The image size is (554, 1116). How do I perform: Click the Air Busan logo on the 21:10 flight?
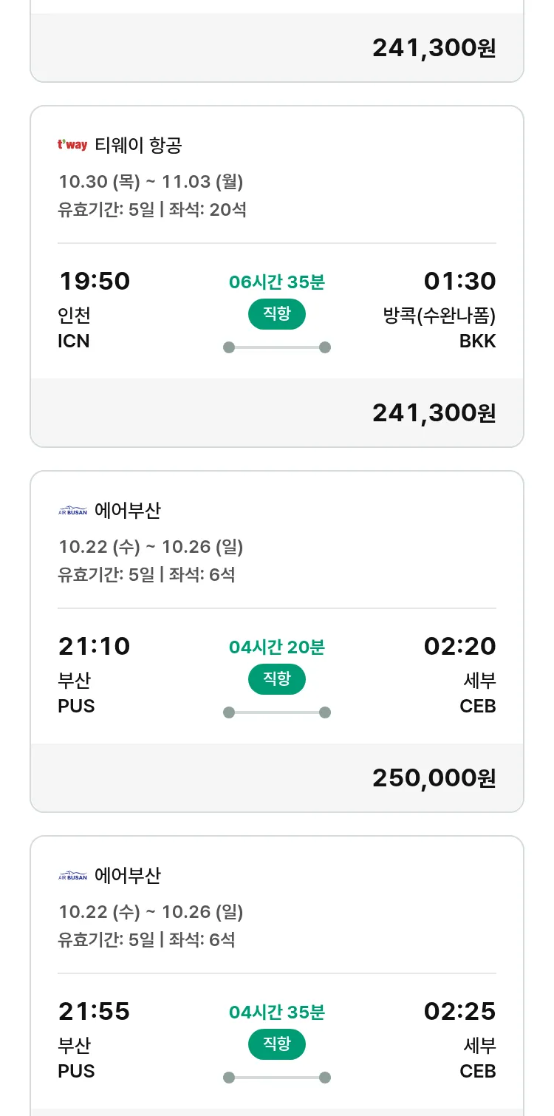pyautogui.click(x=72, y=510)
